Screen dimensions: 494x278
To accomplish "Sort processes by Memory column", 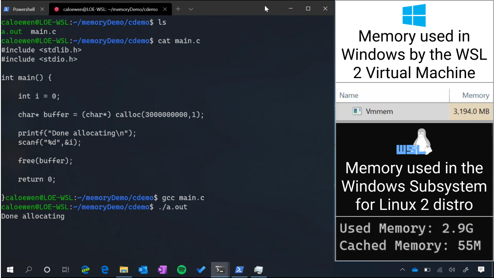I will click(476, 95).
